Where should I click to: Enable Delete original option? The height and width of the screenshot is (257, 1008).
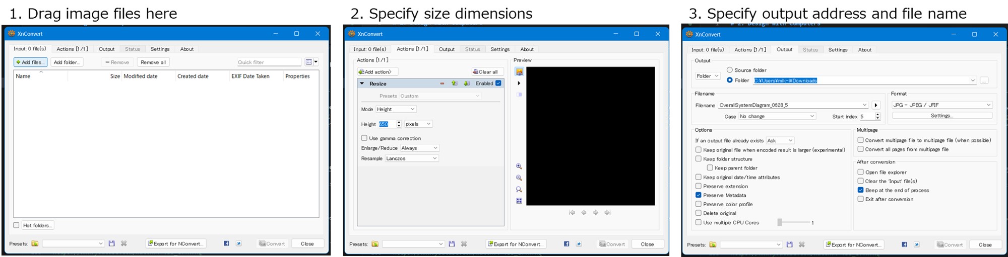point(698,213)
